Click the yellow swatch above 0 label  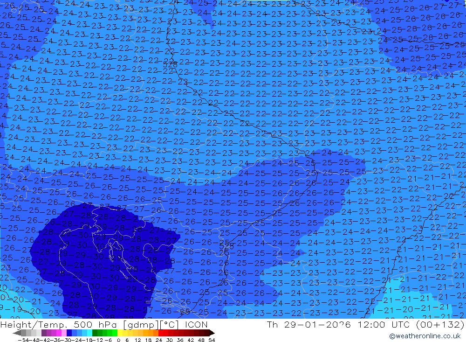(x=120, y=333)
